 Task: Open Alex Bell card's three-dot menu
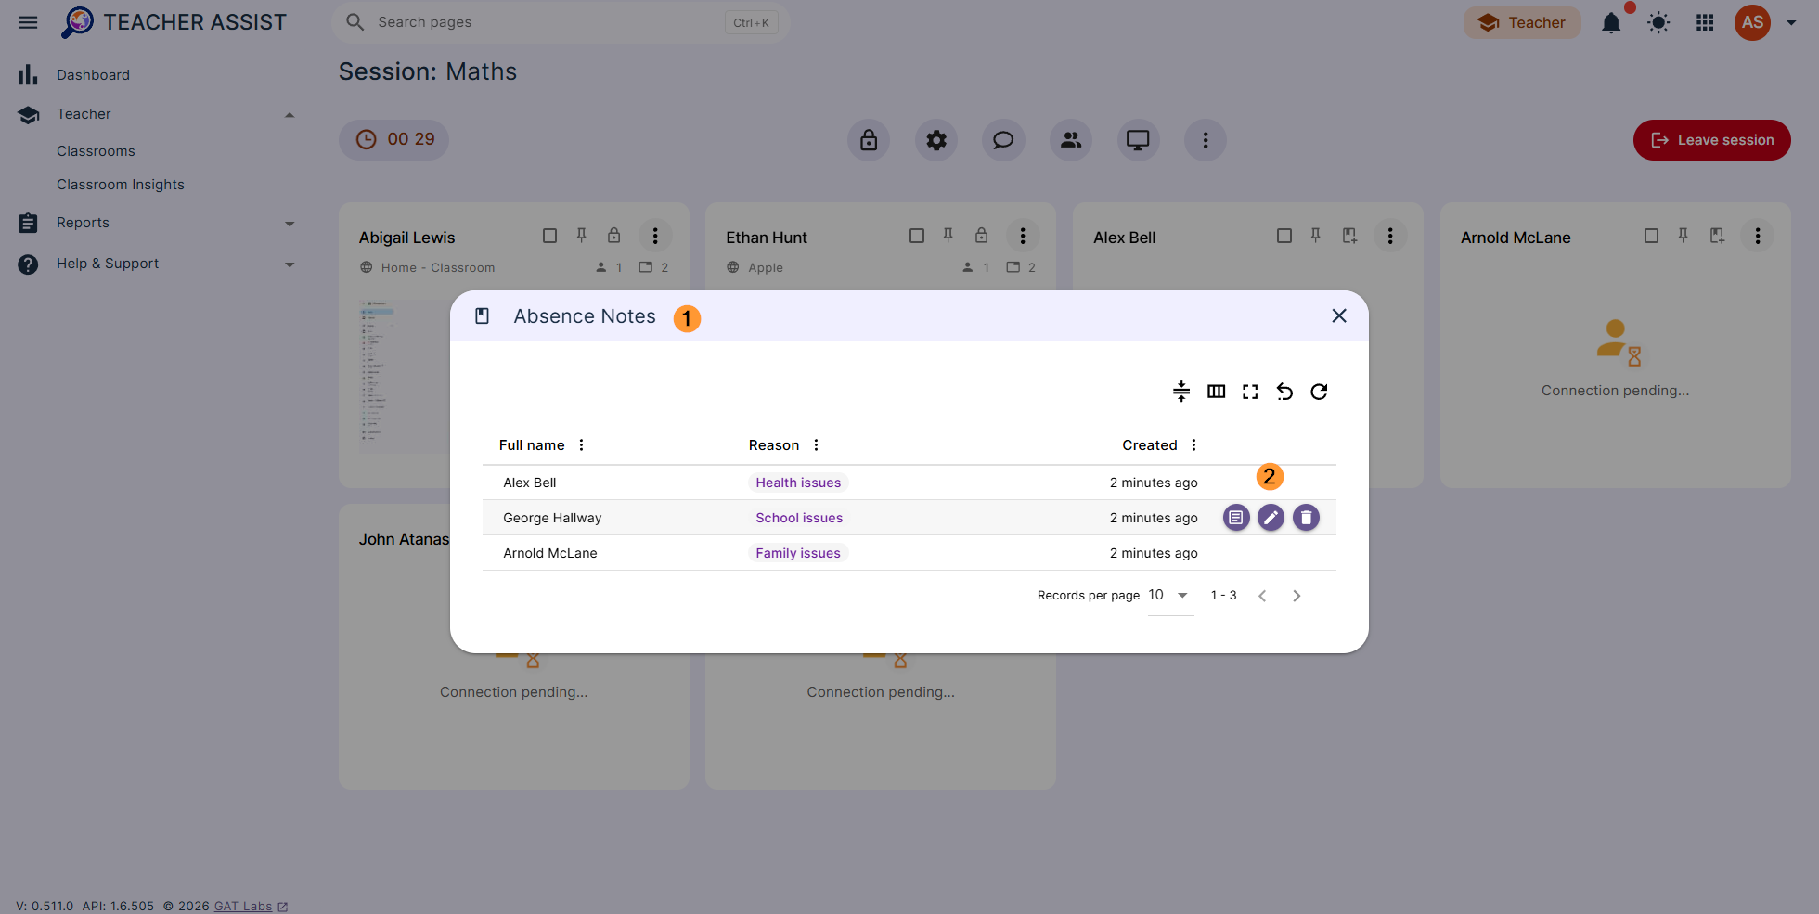[1390, 236]
